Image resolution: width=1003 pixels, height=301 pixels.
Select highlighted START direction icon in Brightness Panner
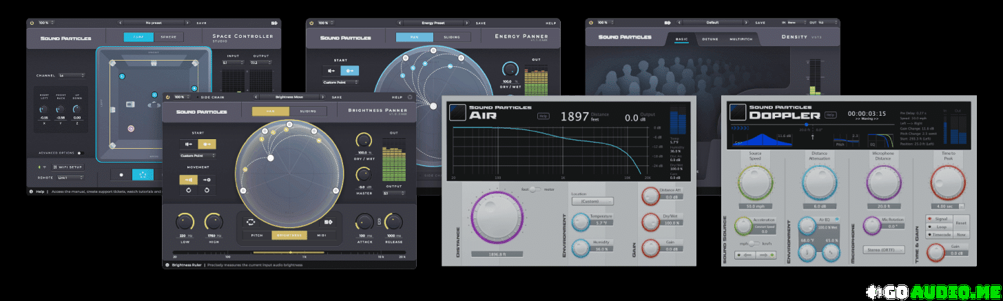point(207,144)
